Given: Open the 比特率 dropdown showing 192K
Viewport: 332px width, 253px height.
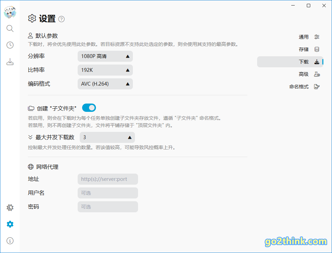Looking at the screenshot, I should pos(105,70).
